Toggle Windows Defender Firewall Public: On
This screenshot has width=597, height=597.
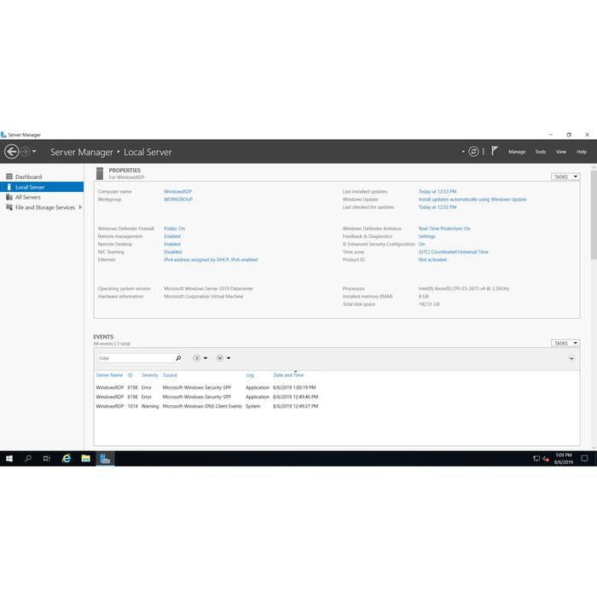point(174,229)
